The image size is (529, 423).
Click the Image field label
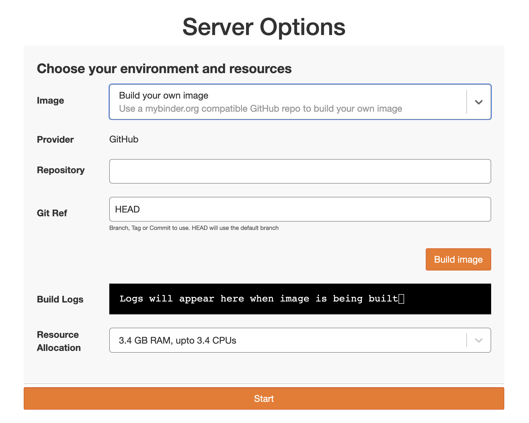(50, 100)
